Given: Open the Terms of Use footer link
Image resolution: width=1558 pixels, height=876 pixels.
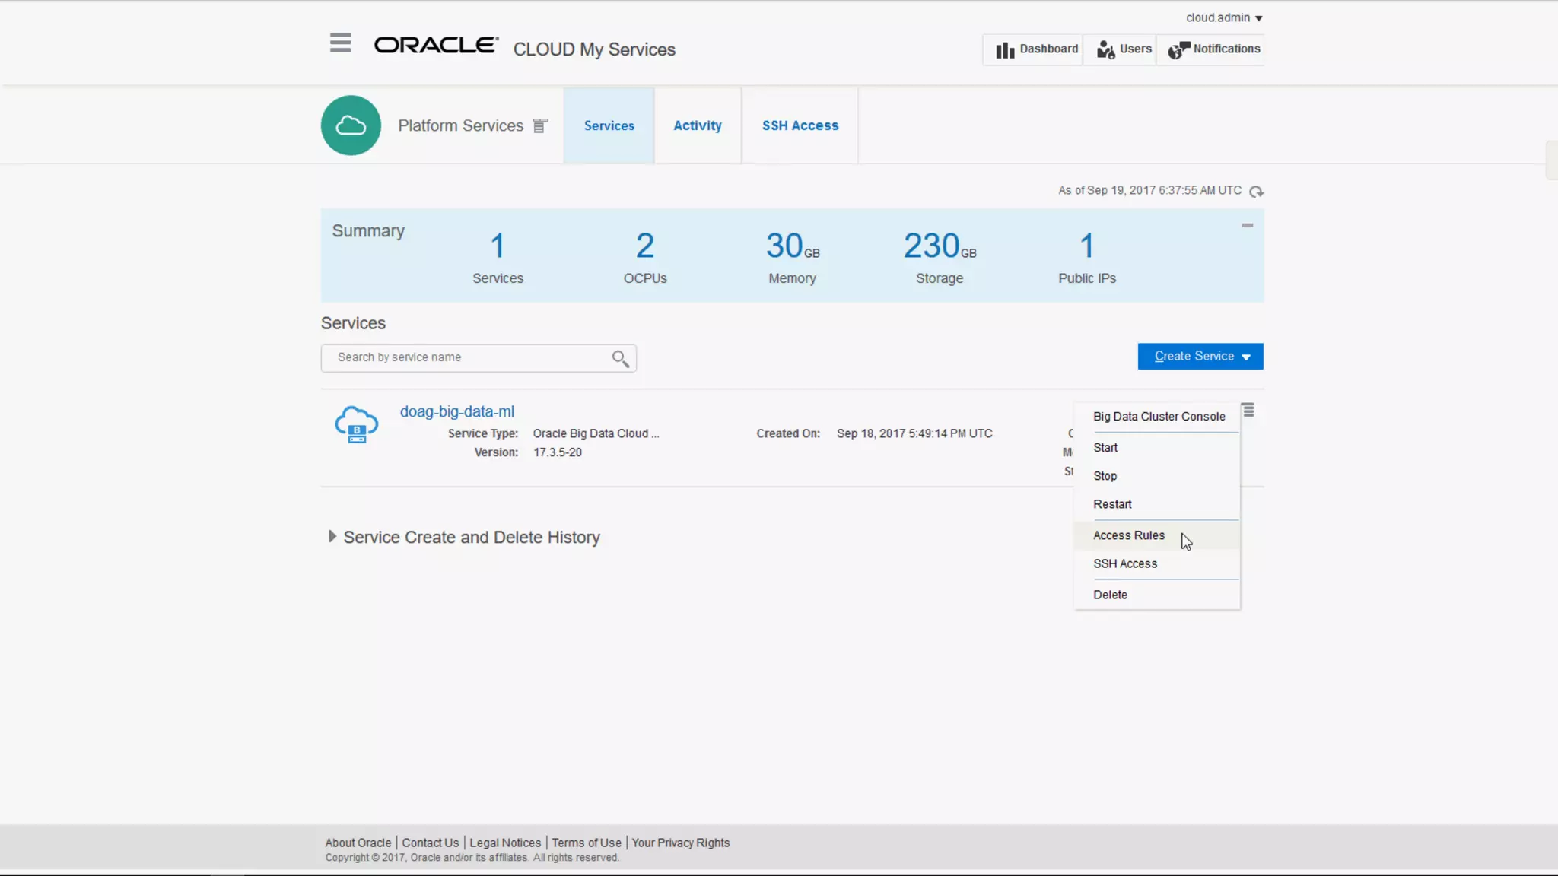Looking at the screenshot, I should [x=586, y=843].
